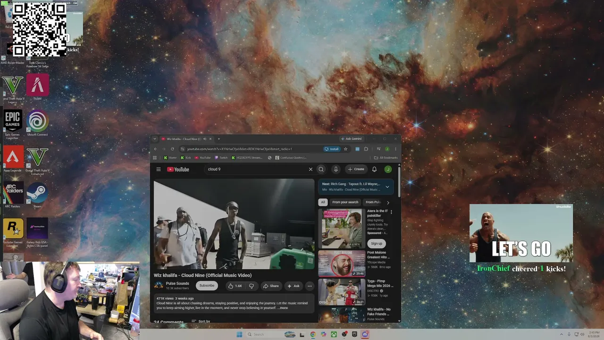Open a new Chrome tab
The height and width of the screenshot is (340, 604).
pyautogui.click(x=218, y=139)
